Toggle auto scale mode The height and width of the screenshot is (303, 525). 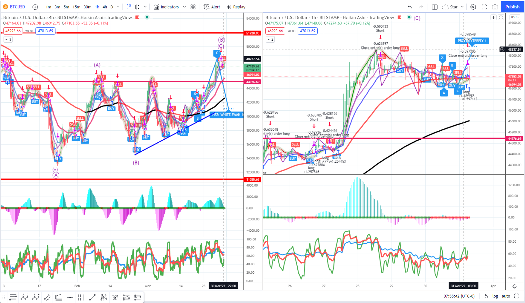(x=506, y=296)
